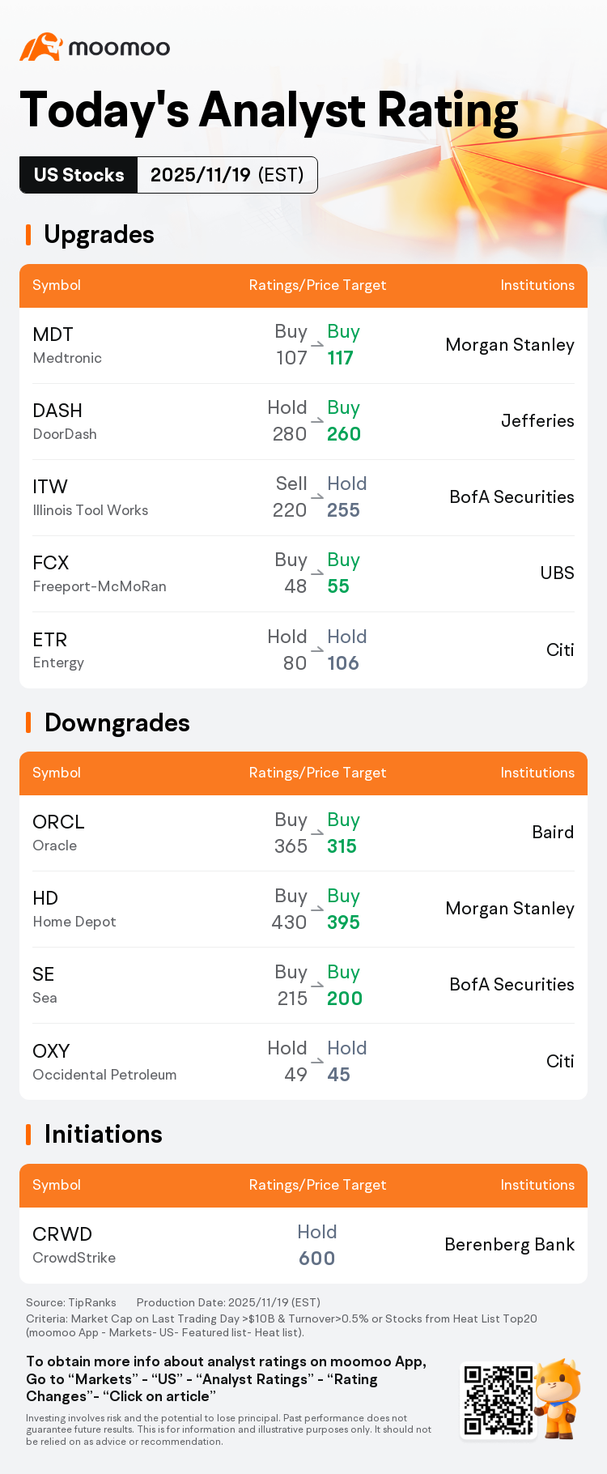
Task: Click the arrow in the ORCL rating row
Action: pyautogui.click(x=317, y=833)
